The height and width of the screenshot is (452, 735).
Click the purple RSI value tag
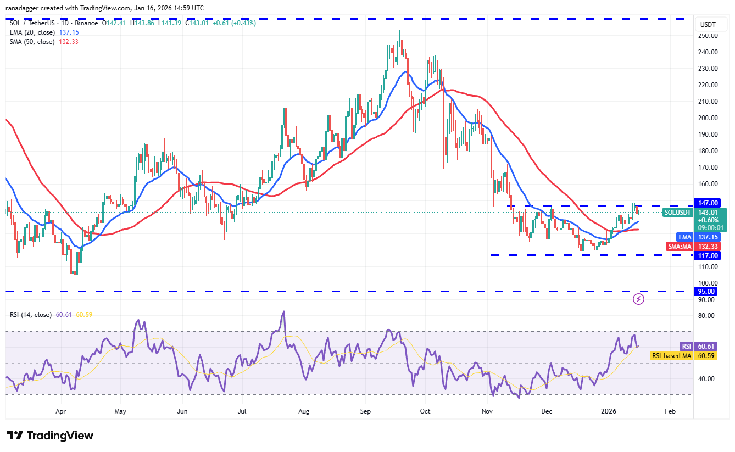coord(686,346)
